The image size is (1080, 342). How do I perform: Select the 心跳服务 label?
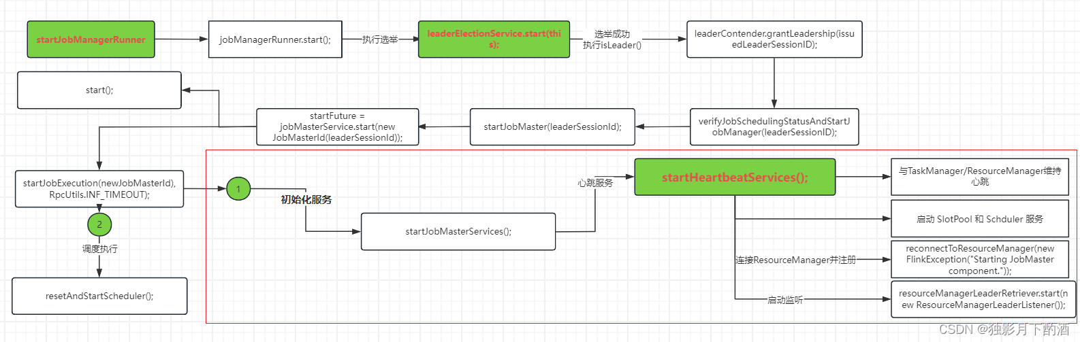595,183
